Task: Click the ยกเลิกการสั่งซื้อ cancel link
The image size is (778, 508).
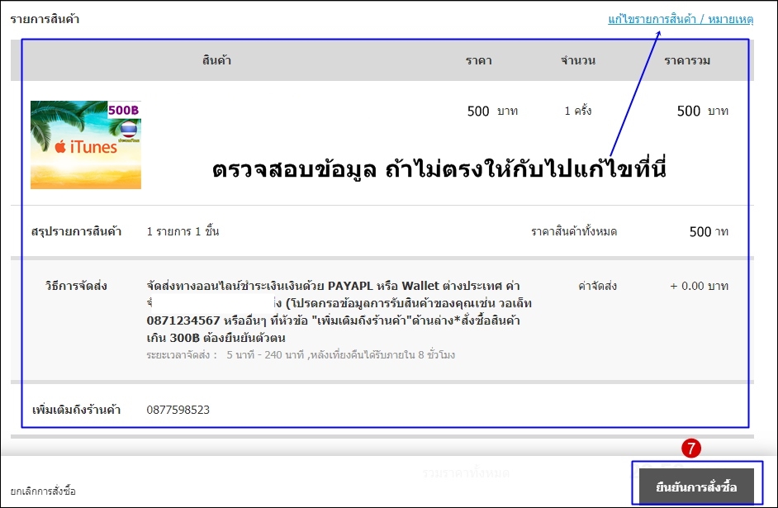Action: [43, 491]
